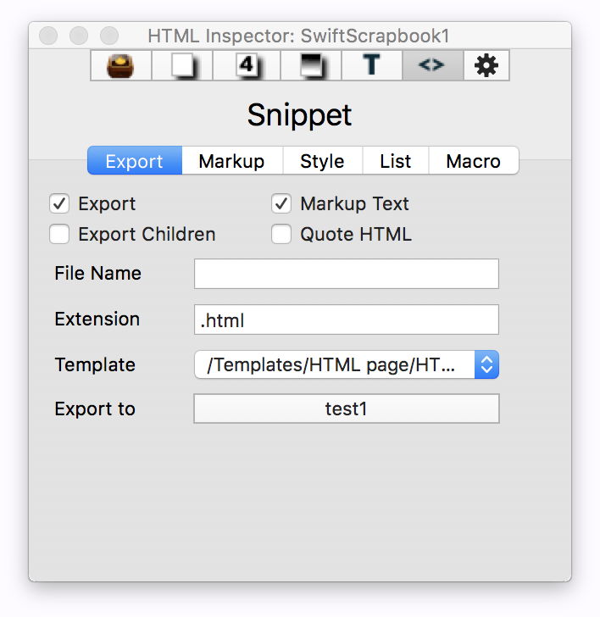Image resolution: width=600 pixels, height=617 pixels.
Task: Enable the Export Children checkbox
Action: pos(59,235)
